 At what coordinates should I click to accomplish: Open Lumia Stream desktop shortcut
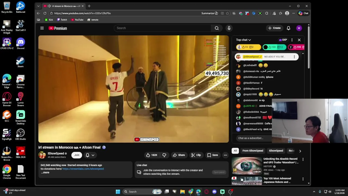pyautogui.click(x=20, y=99)
